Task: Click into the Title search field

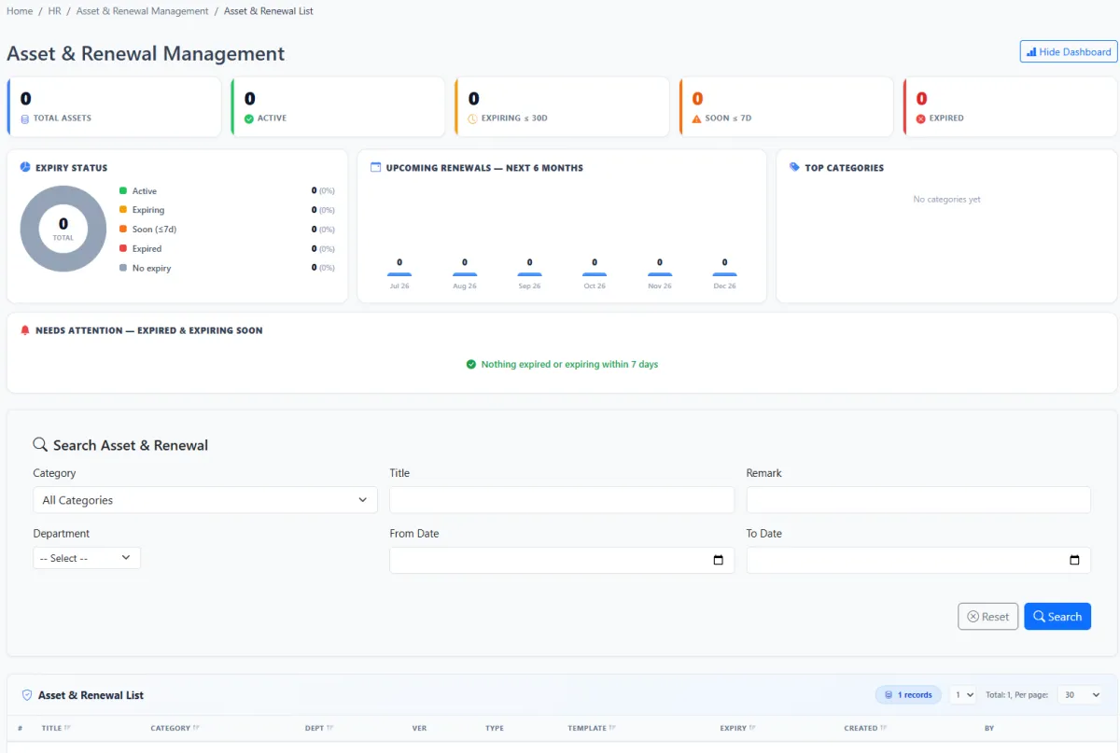Action: (x=562, y=500)
